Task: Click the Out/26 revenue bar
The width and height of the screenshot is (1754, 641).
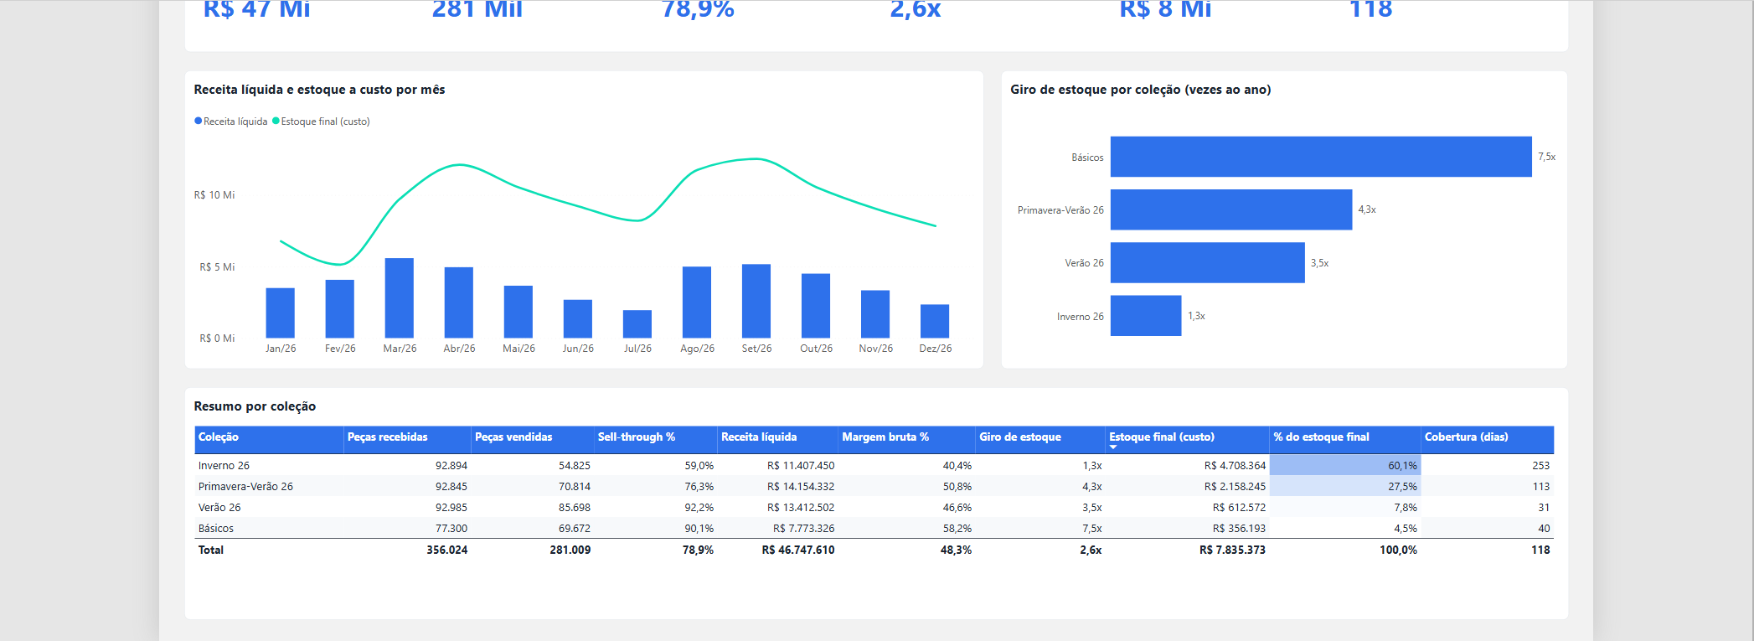Action: click(x=816, y=306)
